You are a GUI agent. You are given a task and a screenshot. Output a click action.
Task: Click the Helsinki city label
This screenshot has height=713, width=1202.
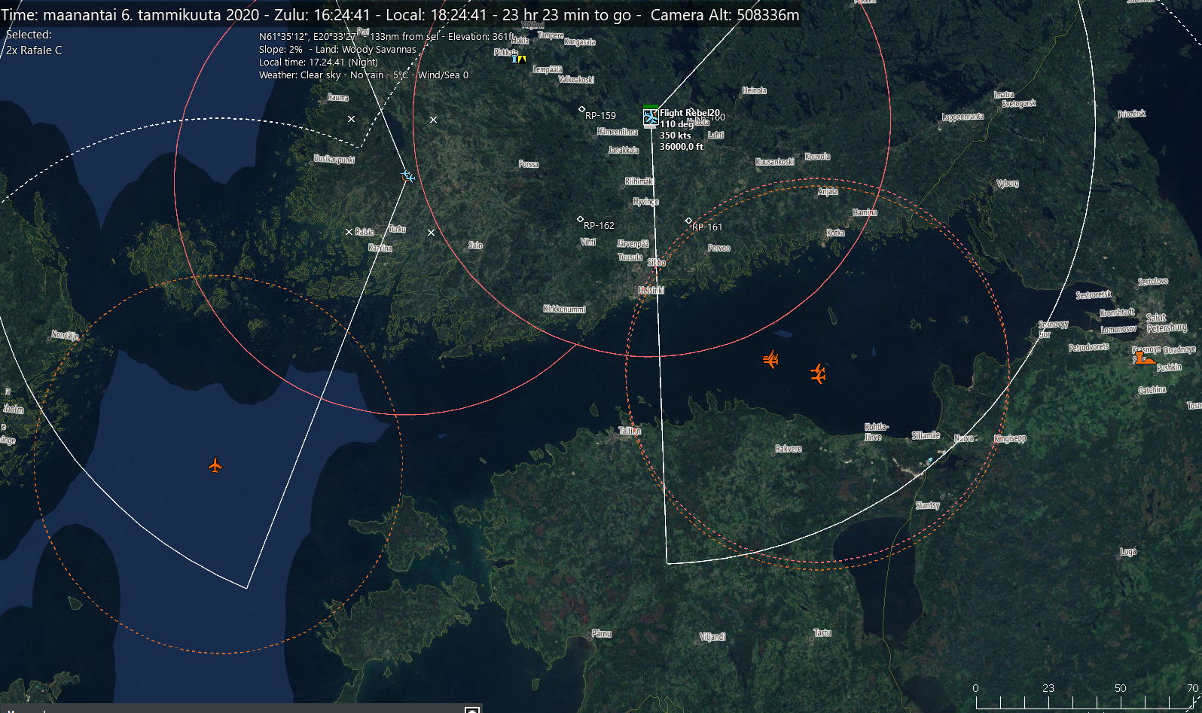[x=651, y=290]
